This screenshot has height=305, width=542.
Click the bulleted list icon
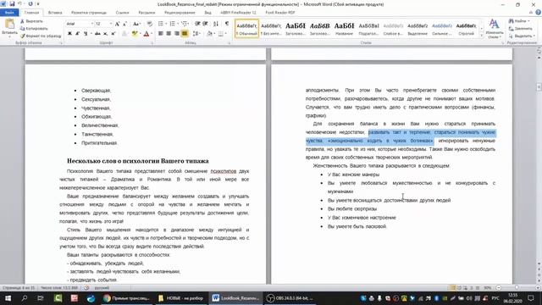(x=162, y=24)
